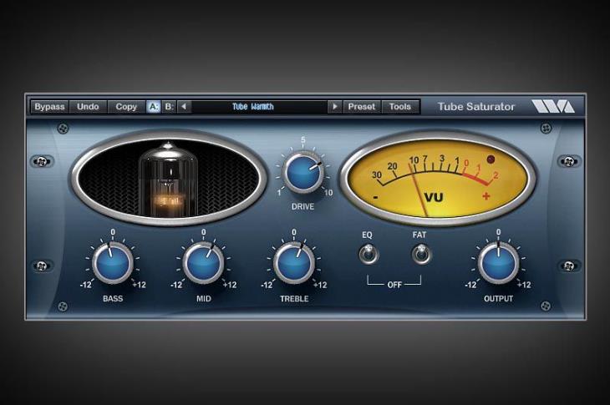Click the FAT label above switch

(x=419, y=235)
